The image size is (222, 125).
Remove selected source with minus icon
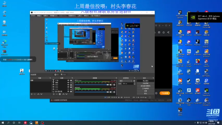(x=57, y=94)
